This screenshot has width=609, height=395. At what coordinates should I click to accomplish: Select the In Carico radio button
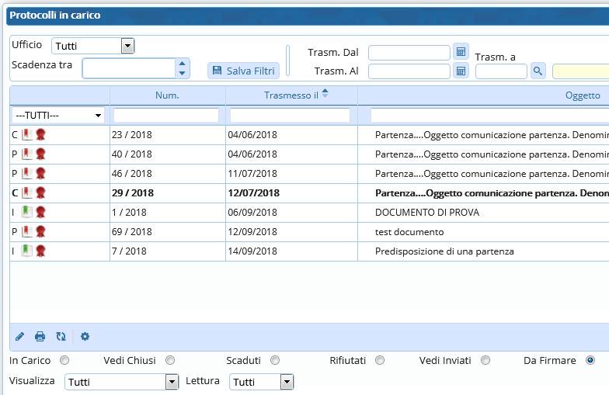pyautogui.click(x=64, y=360)
